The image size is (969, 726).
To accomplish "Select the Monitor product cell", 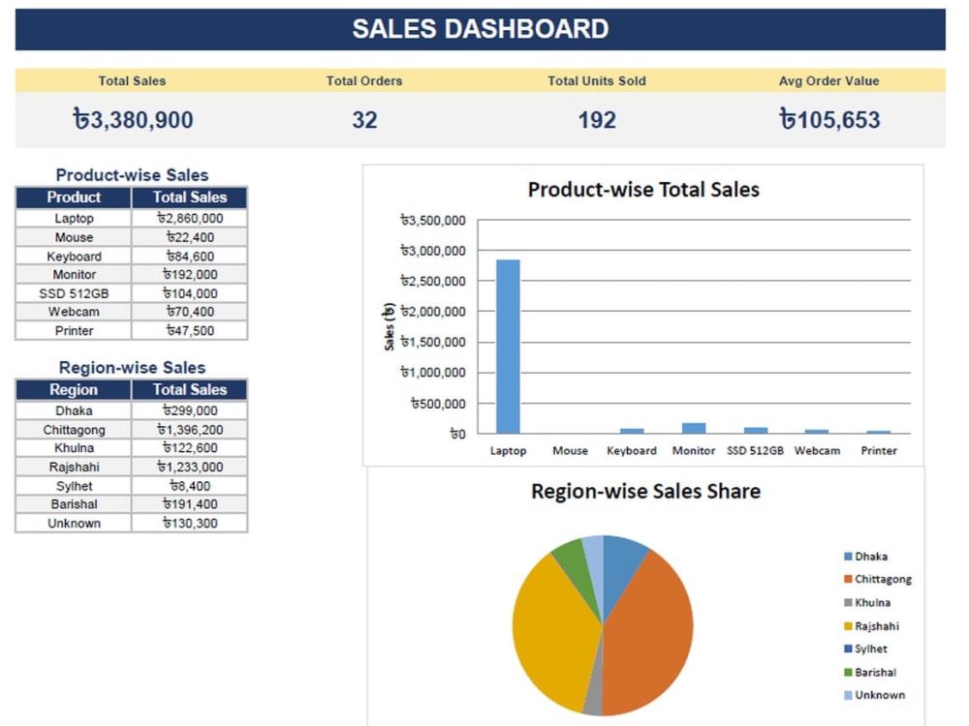I will click(x=74, y=274).
